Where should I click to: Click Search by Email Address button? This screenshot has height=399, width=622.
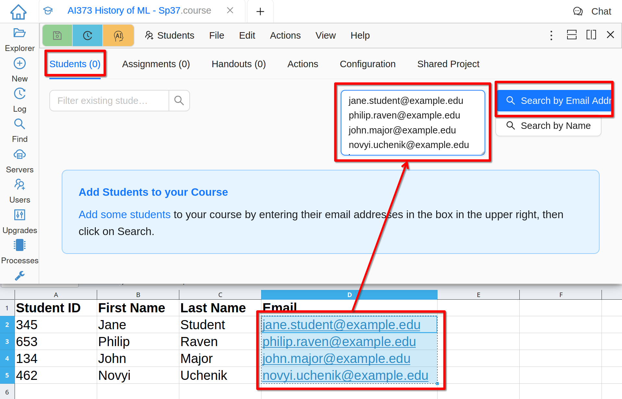[x=554, y=101]
